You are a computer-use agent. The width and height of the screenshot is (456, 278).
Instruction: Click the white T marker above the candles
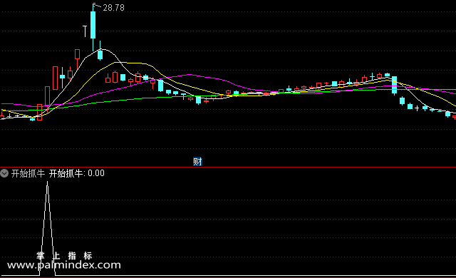pos(85,31)
